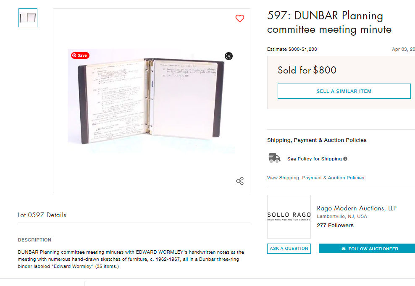Click Sell a Similar Item button
Image resolution: width=415 pixels, height=286 pixels.
click(344, 91)
